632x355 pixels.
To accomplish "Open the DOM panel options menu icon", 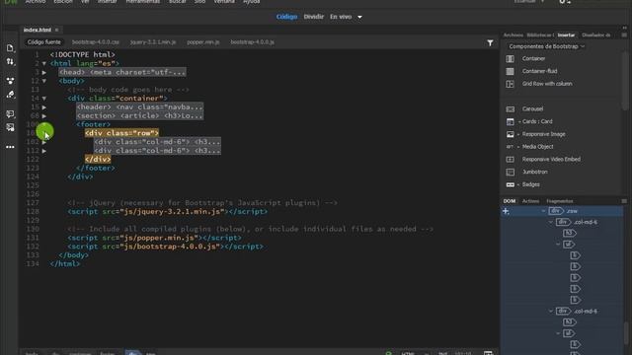I will pyautogui.click(x=624, y=201).
